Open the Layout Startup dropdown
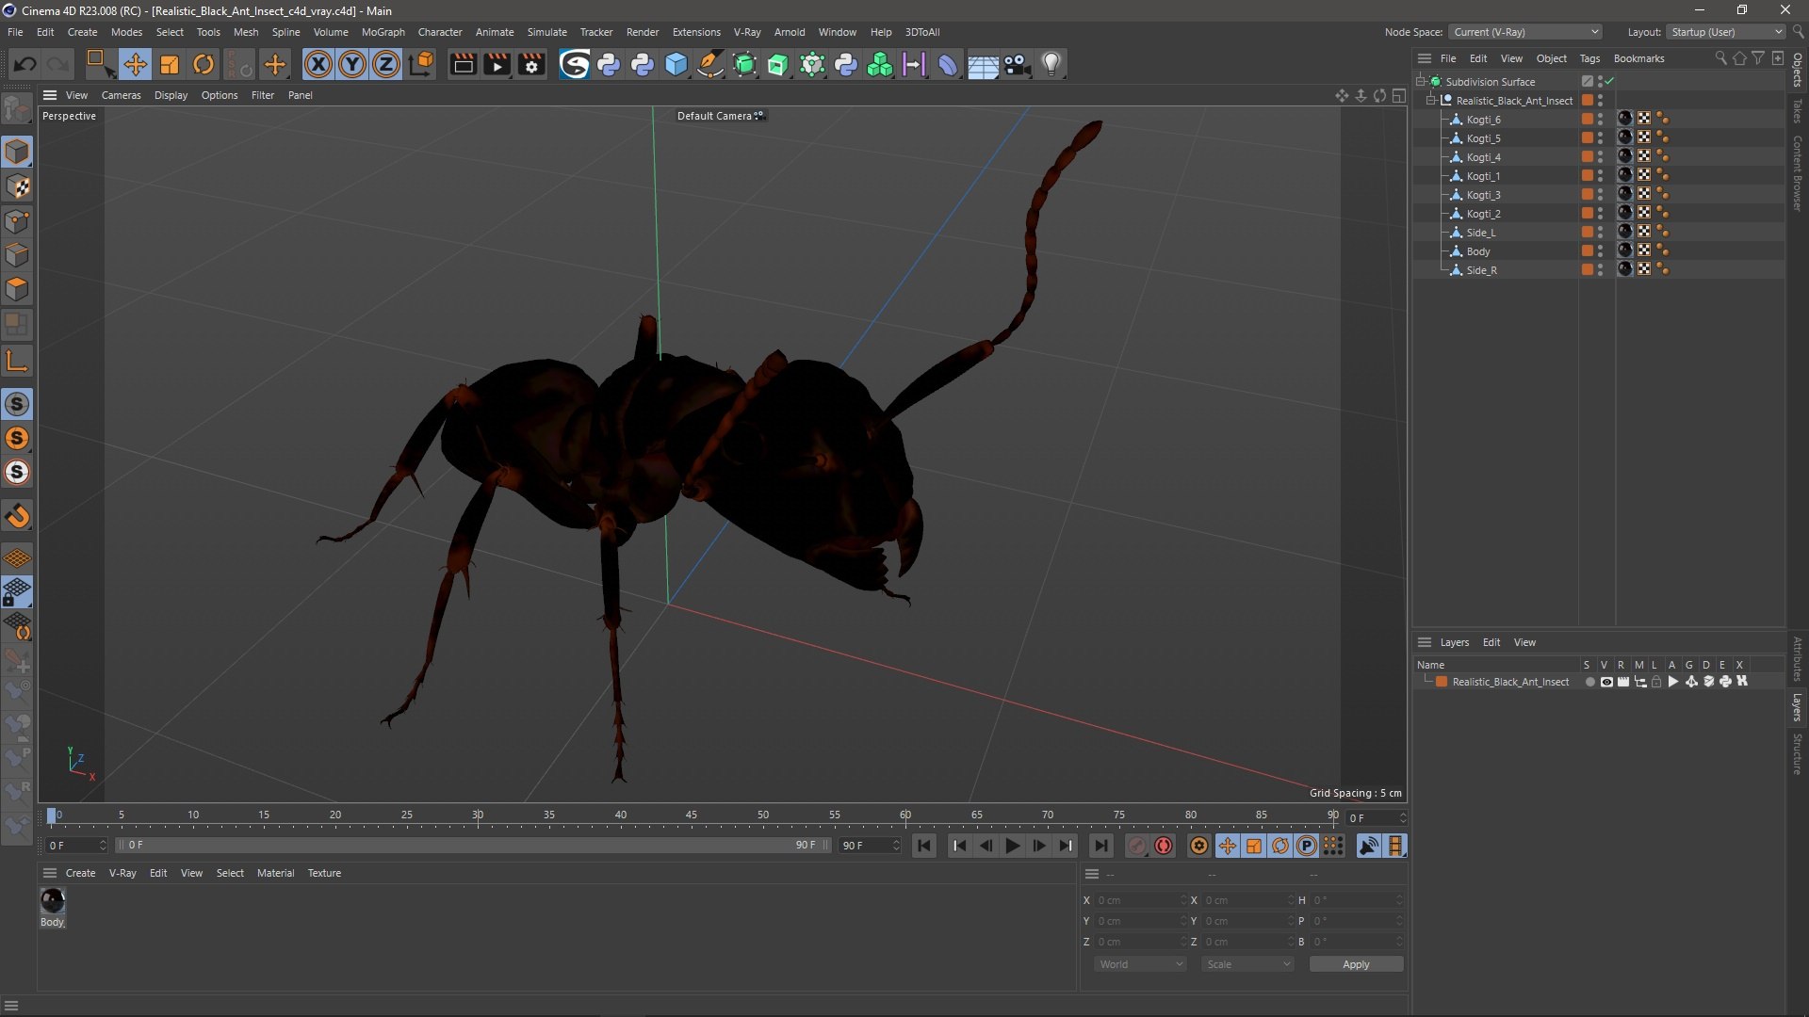 coord(1727,32)
